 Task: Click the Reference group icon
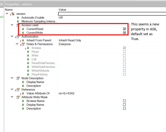pos(18,90)
